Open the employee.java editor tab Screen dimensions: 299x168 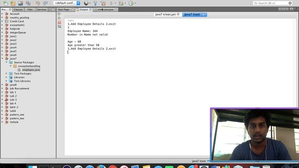pos(106,9)
